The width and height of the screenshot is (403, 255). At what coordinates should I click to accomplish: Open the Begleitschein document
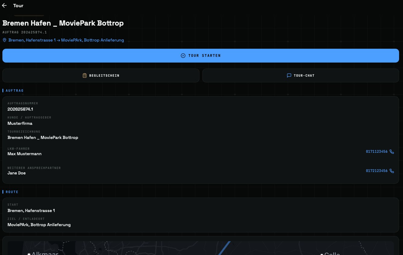tap(101, 75)
